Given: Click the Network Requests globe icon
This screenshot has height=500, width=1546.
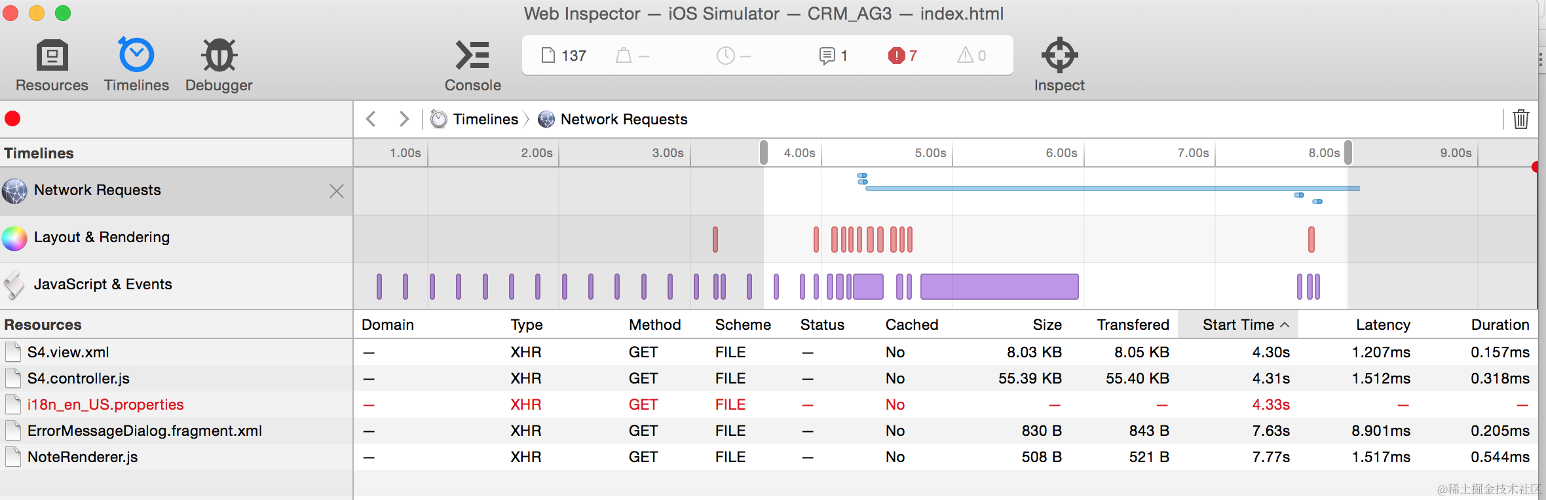Looking at the screenshot, I should (x=14, y=190).
